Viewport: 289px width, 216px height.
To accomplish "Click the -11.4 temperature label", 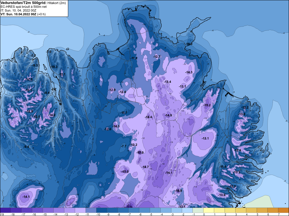I will pos(223,167).
